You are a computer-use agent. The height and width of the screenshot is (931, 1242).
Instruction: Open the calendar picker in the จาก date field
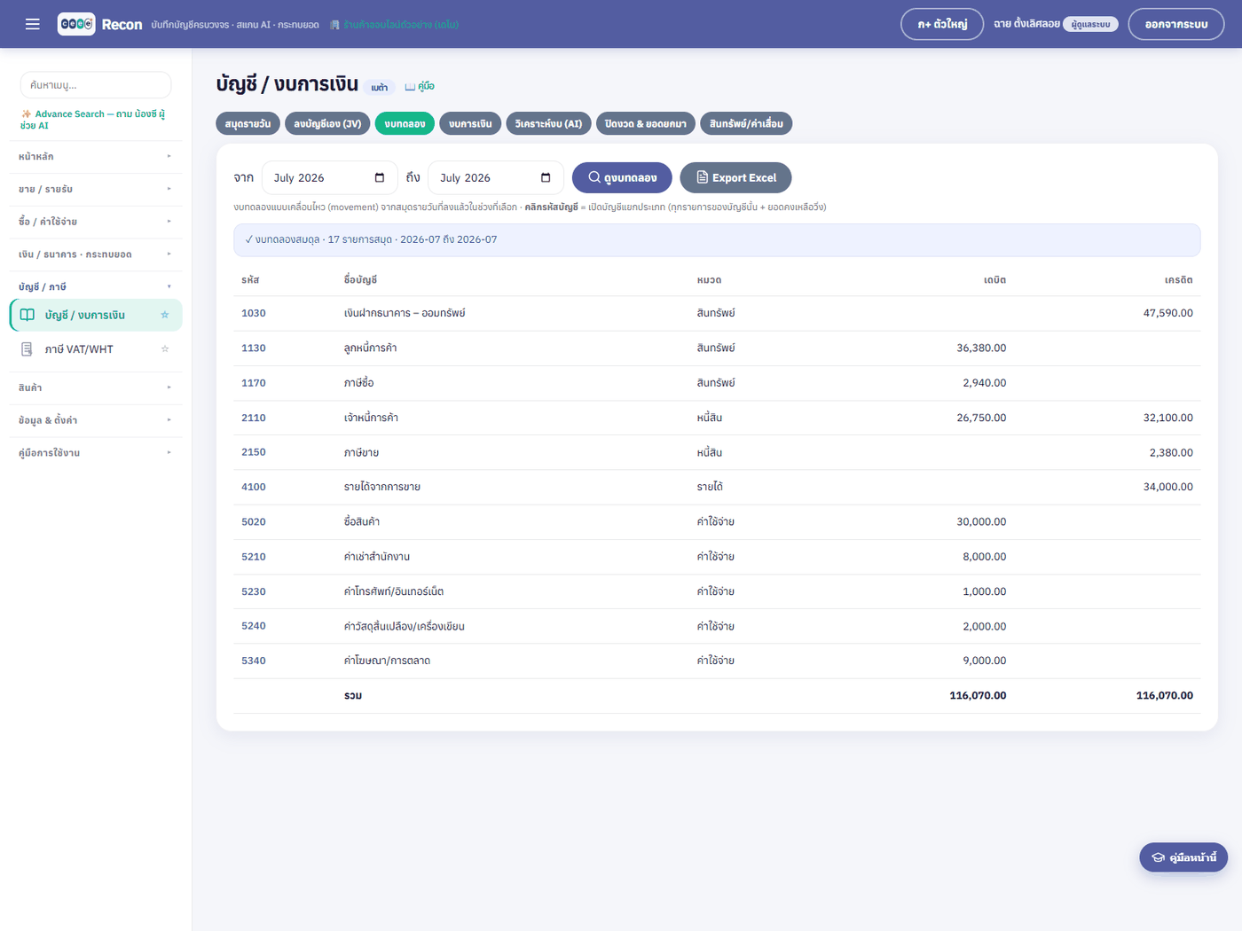pos(380,178)
